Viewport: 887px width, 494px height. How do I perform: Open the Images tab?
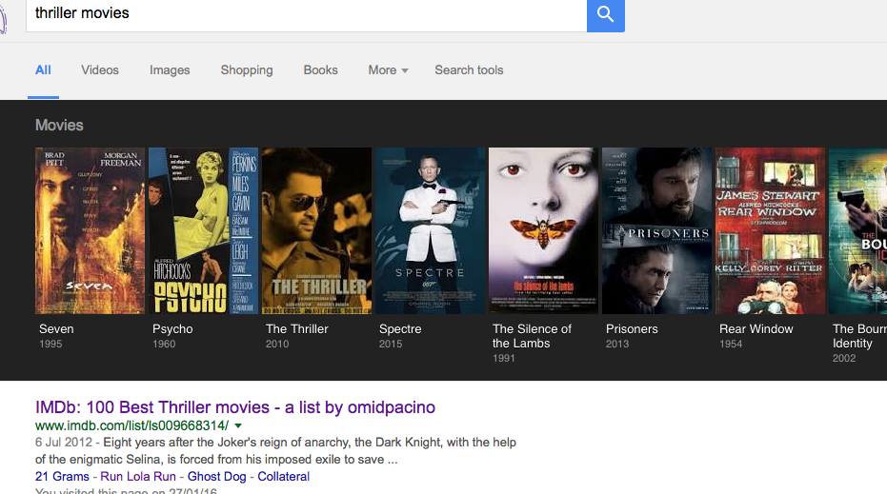[x=170, y=70]
